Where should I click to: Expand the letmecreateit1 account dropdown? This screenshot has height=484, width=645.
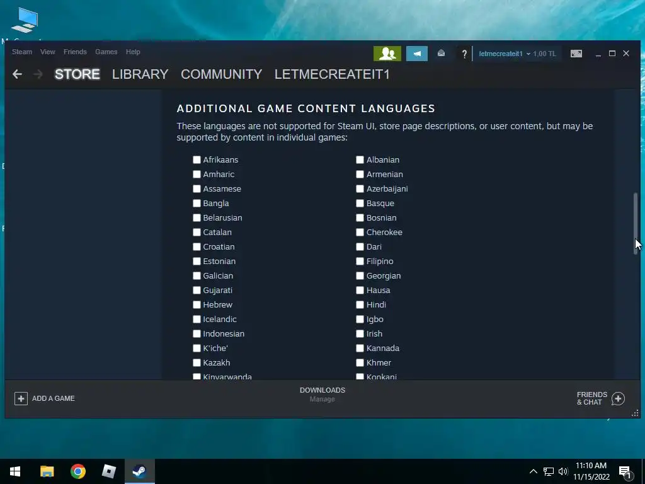click(505, 54)
